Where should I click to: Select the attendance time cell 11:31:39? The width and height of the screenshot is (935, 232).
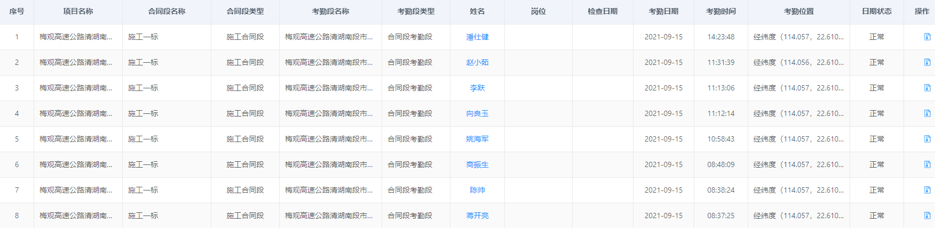point(720,62)
